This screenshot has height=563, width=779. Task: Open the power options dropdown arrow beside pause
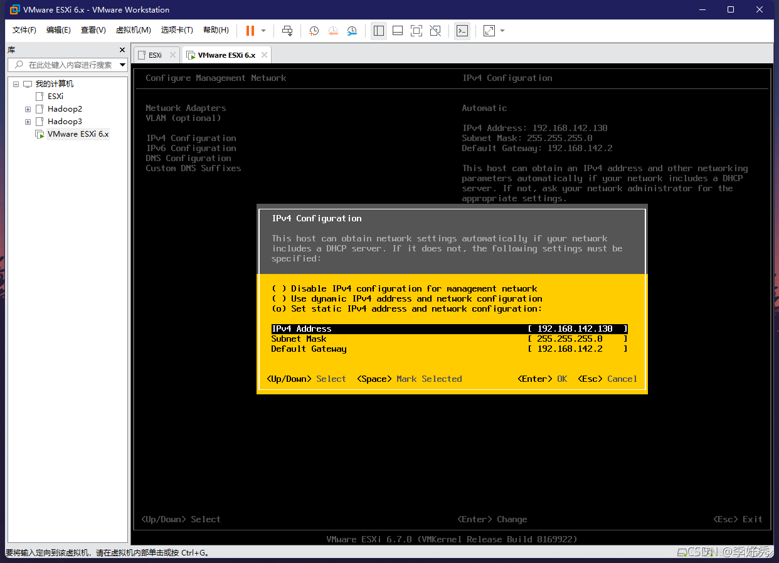tap(263, 30)
